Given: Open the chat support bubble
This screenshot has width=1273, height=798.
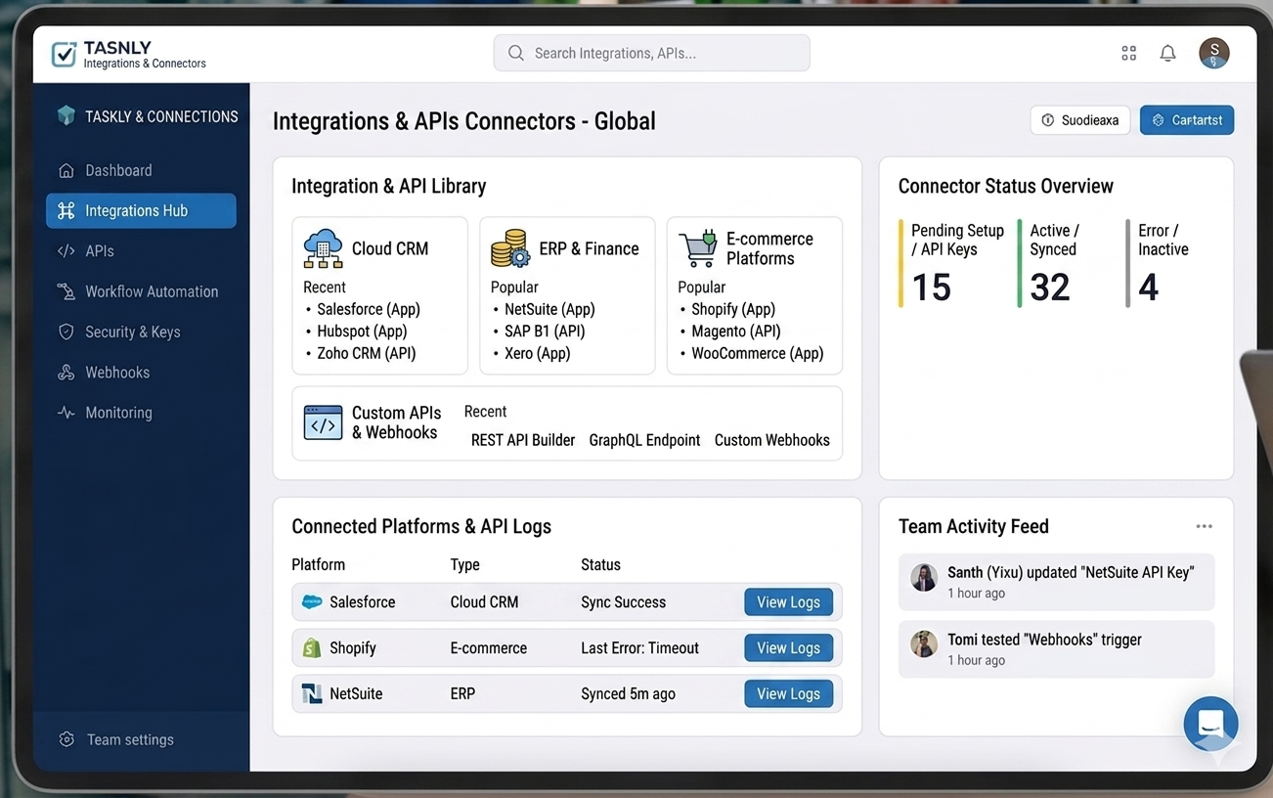Looking at the screenshot, I should pyautogui.click(x=1210, y=724).
